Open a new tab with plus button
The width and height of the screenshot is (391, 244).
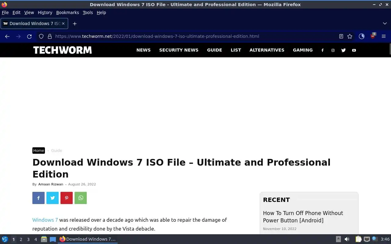[x=75, y=23]
